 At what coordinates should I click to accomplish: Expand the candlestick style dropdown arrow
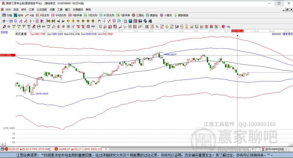[x=33, y=21]
